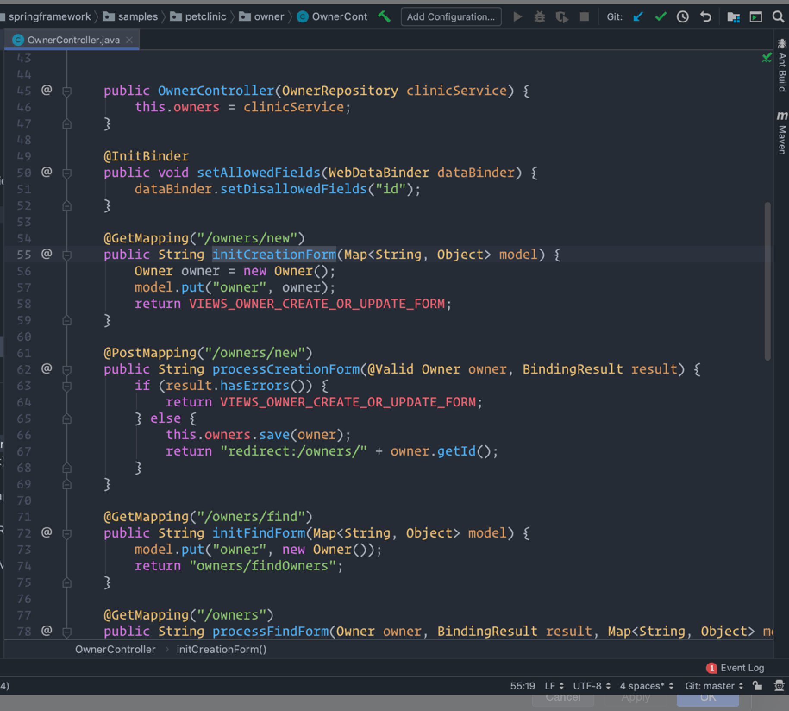
Task: Collapse processCreationForm fold at line 62
Action: 67,370
